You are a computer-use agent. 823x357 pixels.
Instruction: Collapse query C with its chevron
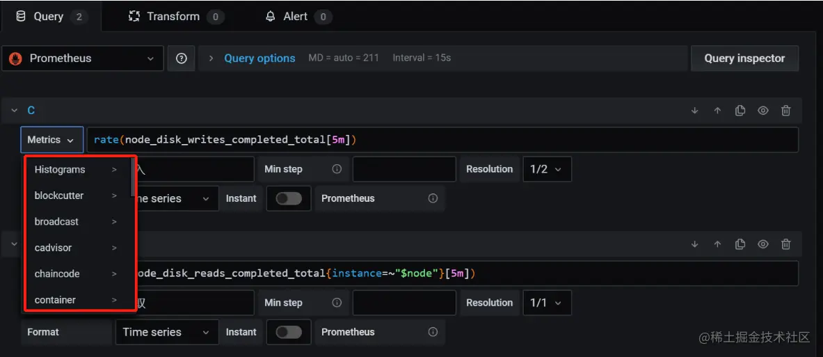click(14, 111)
